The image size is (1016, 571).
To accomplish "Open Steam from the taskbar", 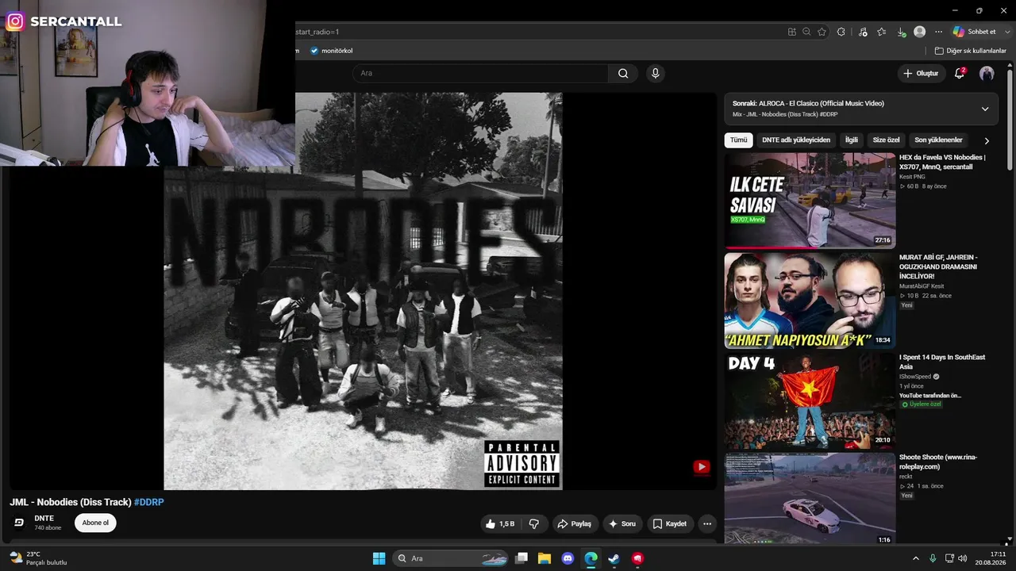I will (614, 558).
